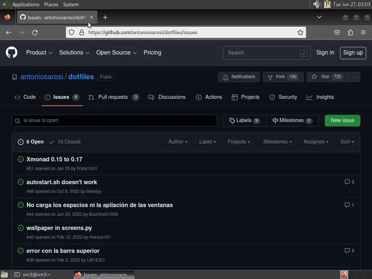The height and width of the screenshot is (279, 372).
Task: Click the repository icon before antoniosarosi
Action: [15, 77]
